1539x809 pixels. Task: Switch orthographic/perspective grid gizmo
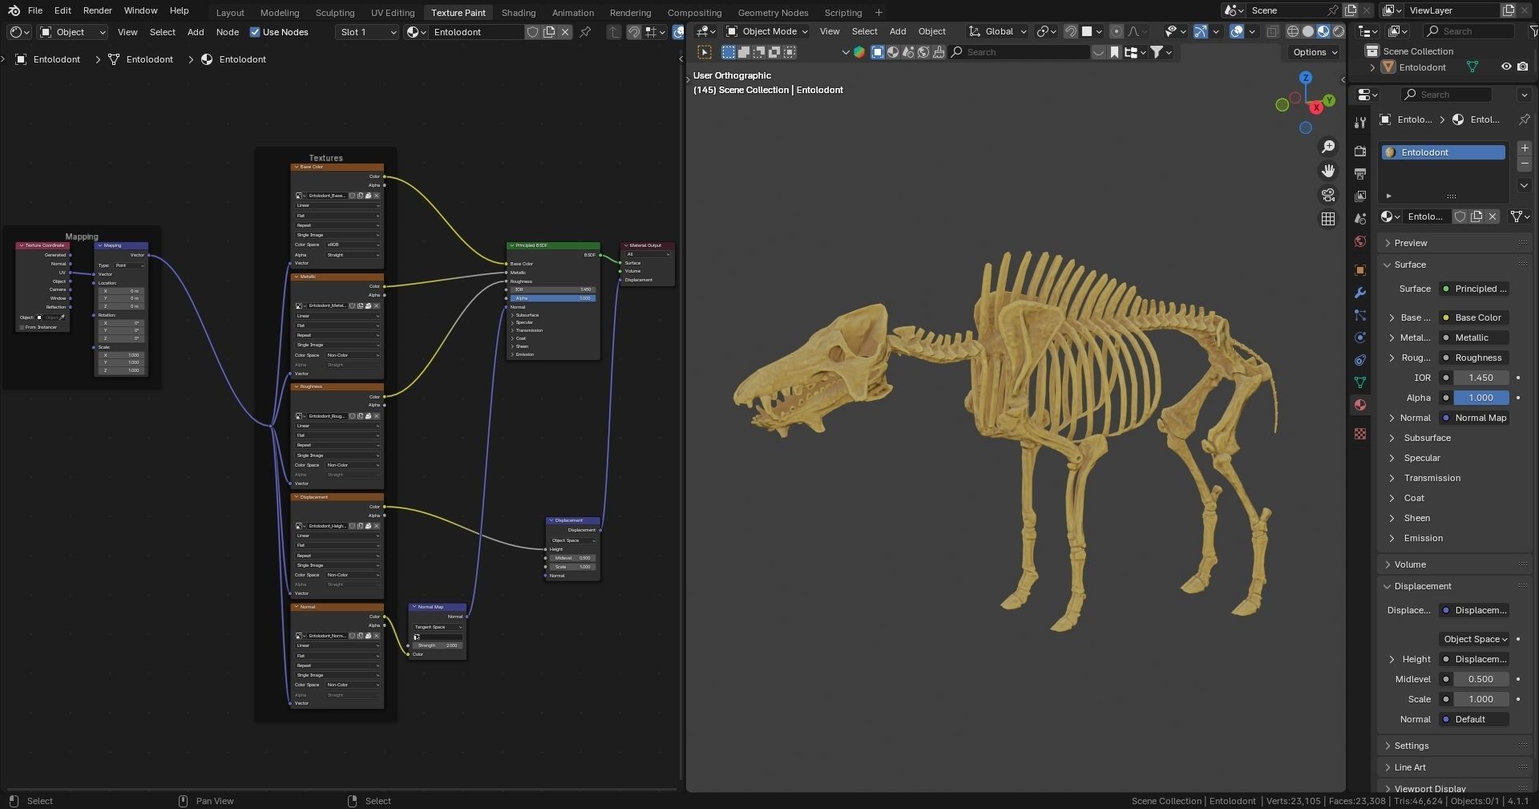tap(1328, 219)
